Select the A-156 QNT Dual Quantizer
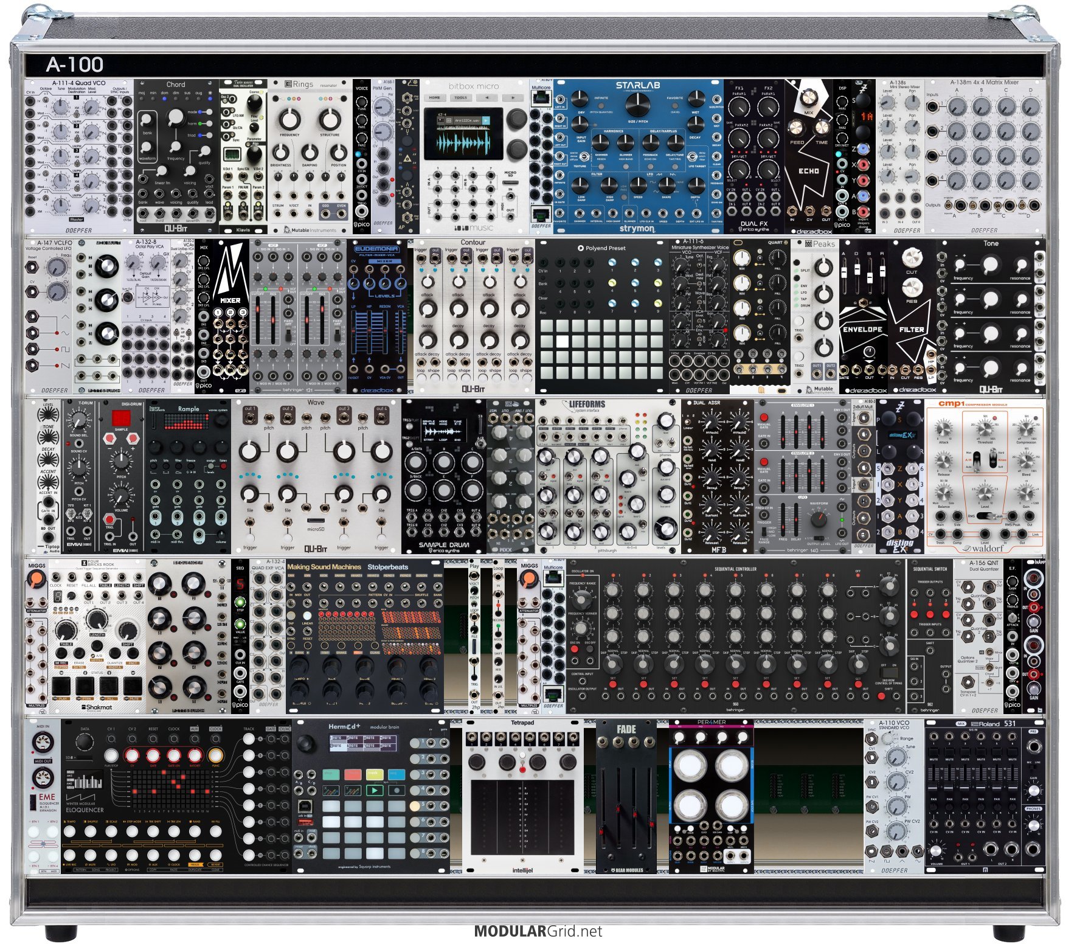 [978, 636]
